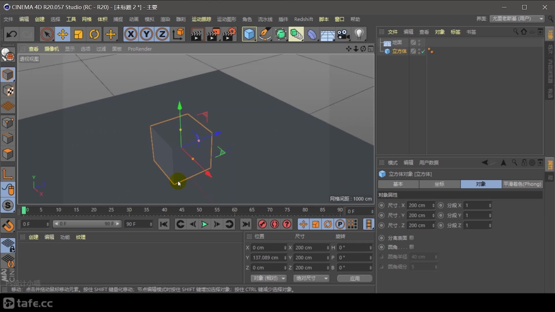Toggle X axis lock
Image resolution: width=555 pixels, height=312 pixels.
tap(131, 34)
